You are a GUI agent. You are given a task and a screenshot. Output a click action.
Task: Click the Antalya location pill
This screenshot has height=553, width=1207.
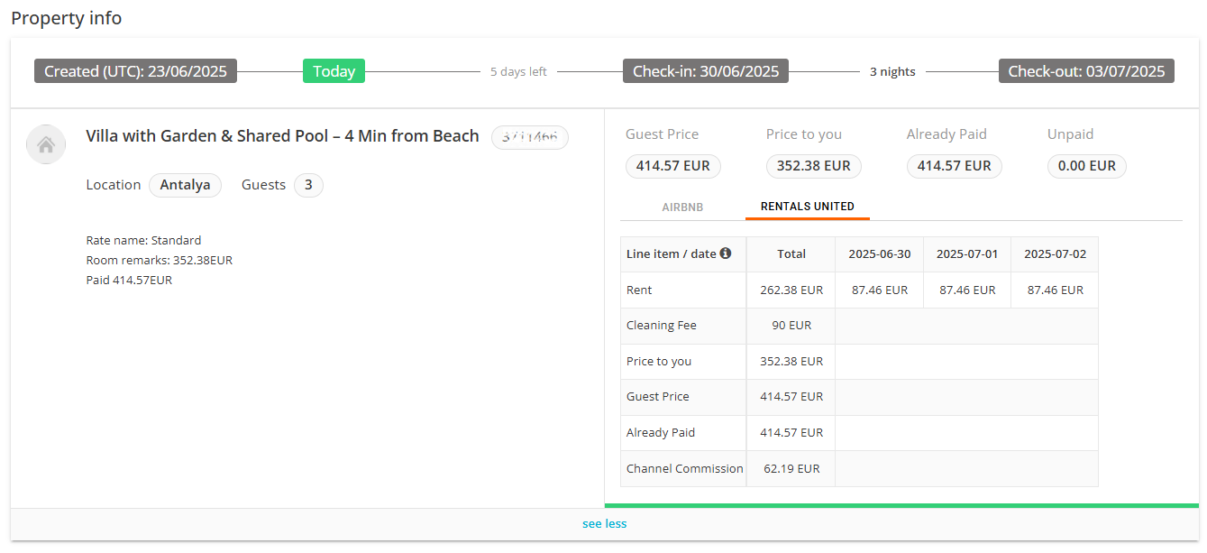point(185,185)
